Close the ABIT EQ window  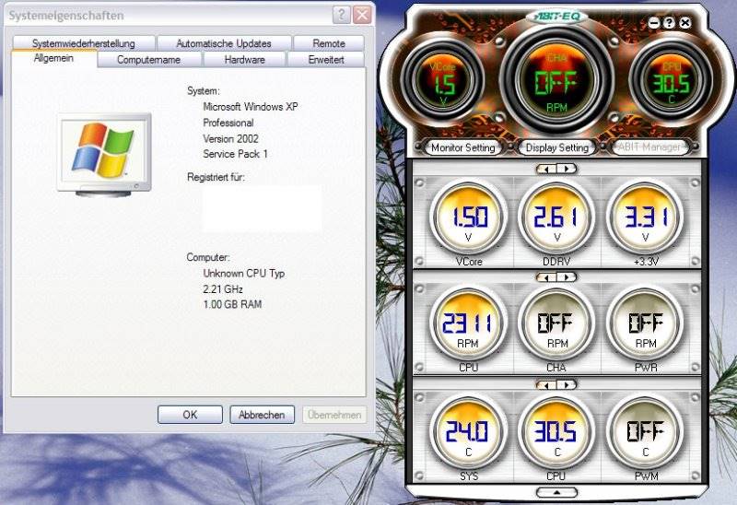(x=685, y=22)
